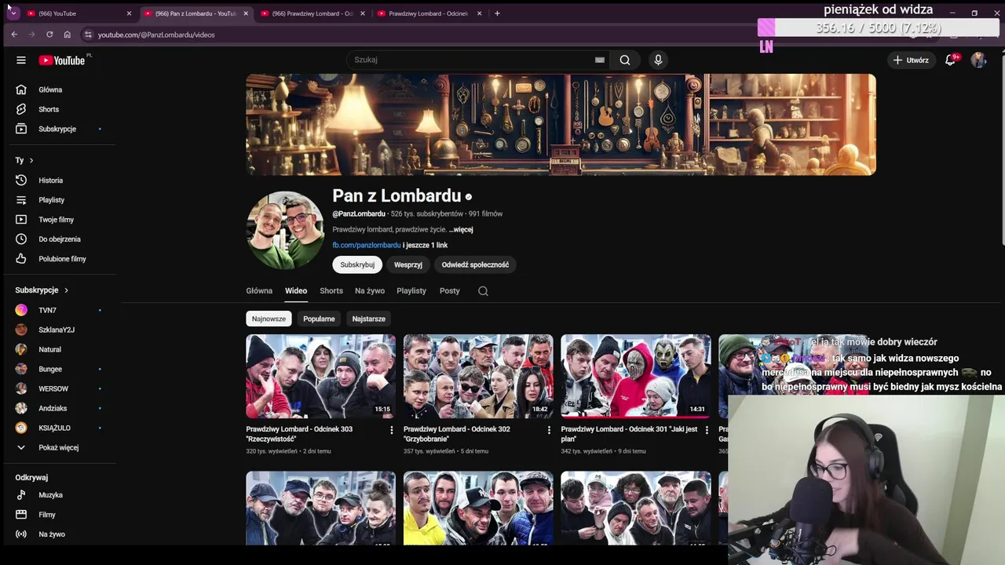
Task: Click the Utwórz button
Action: pyautogui.click(x=911, y=60)
